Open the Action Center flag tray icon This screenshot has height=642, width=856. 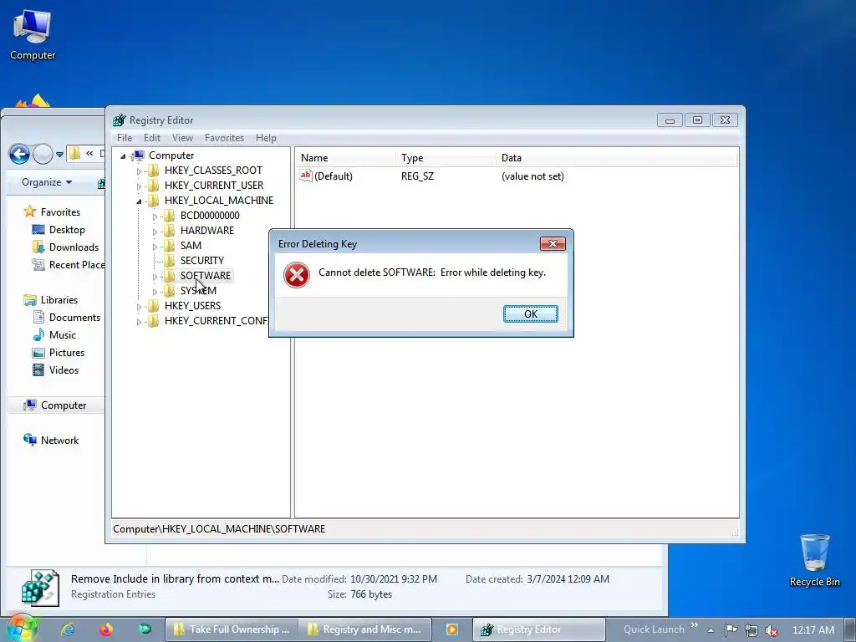731,630
